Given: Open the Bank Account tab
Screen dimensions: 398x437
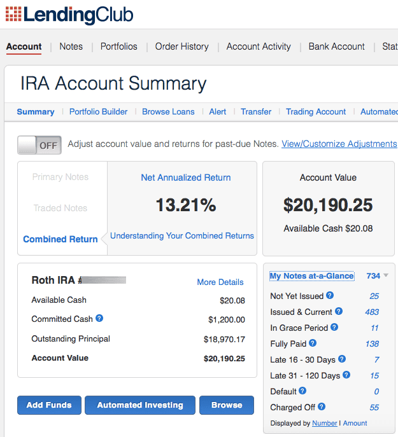Looking at the screenshot, I should pyautogui.click(x=337, y=46).
